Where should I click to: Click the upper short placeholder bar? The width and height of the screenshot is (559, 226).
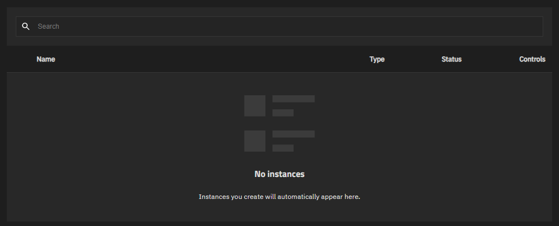[283, 113]
